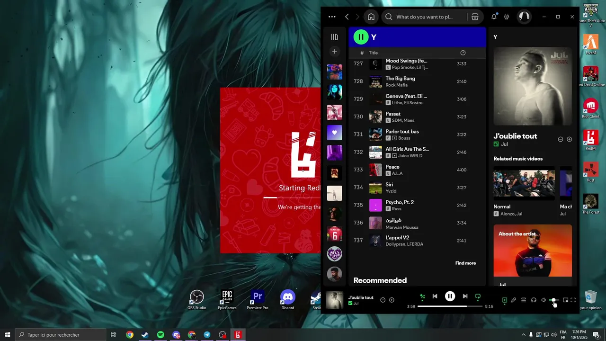
Task: Open lyrics microphone icon
Action: point(513,300)
